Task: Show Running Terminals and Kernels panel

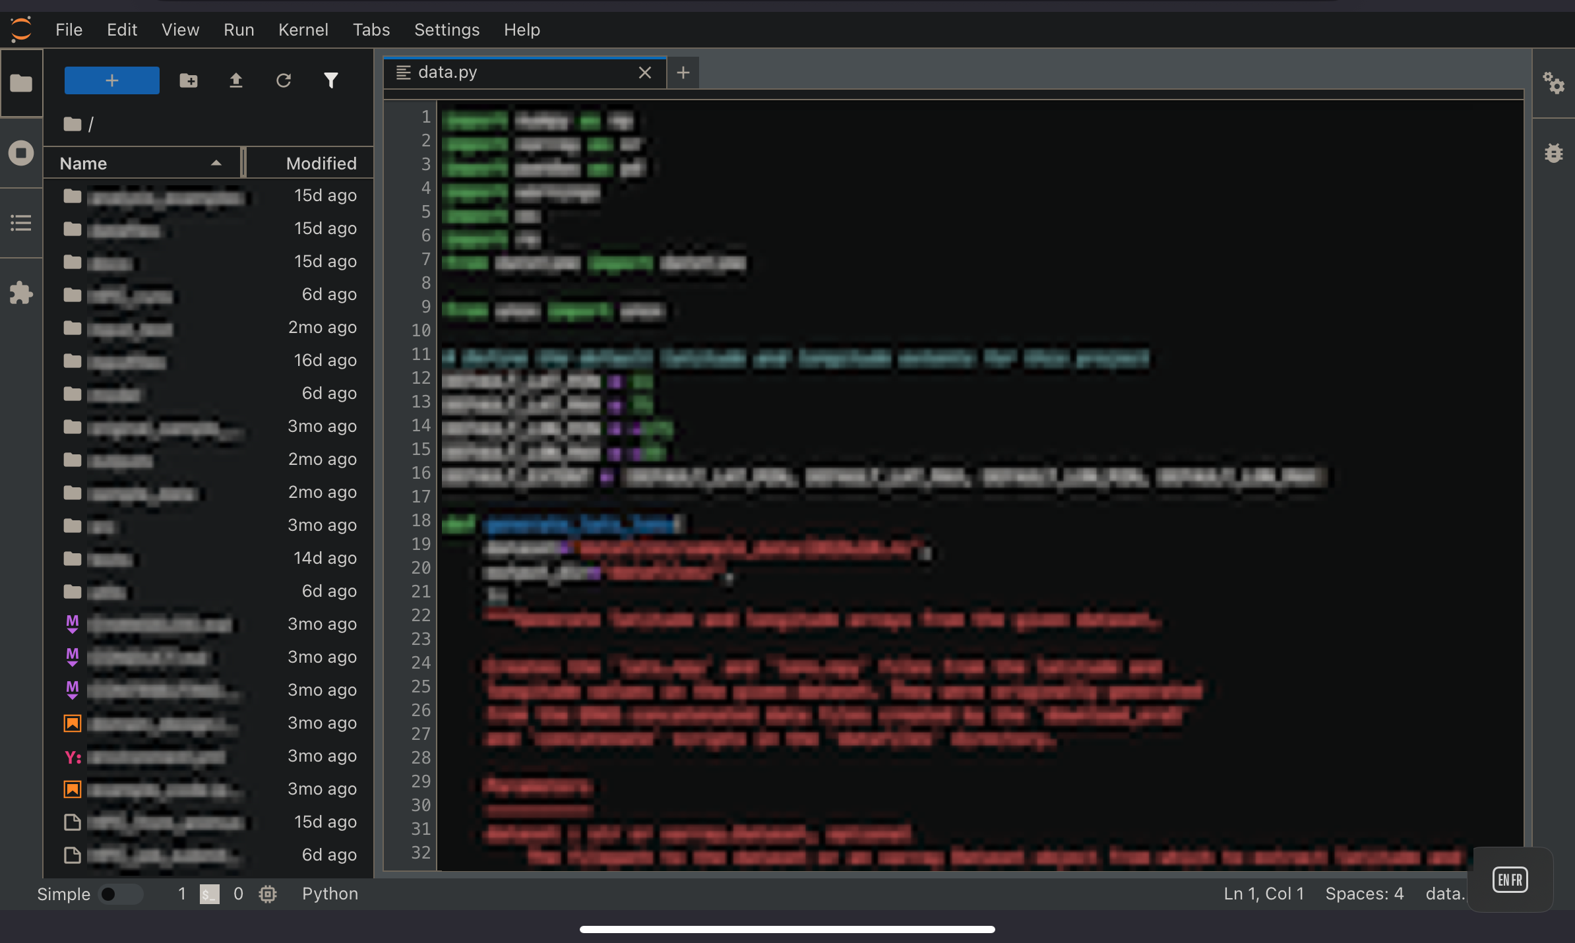Action: pos(21,153)
